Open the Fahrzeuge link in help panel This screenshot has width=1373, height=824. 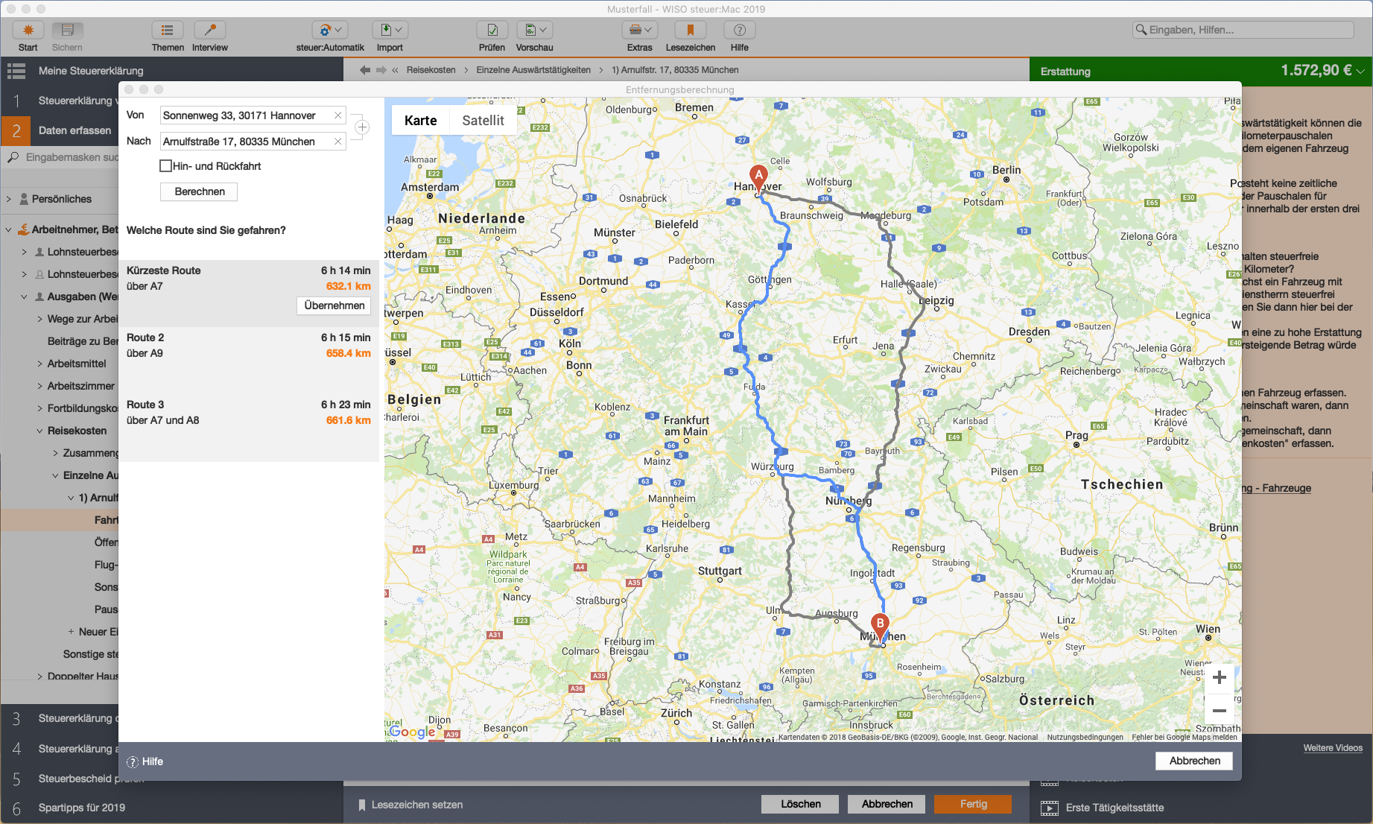1276,488
